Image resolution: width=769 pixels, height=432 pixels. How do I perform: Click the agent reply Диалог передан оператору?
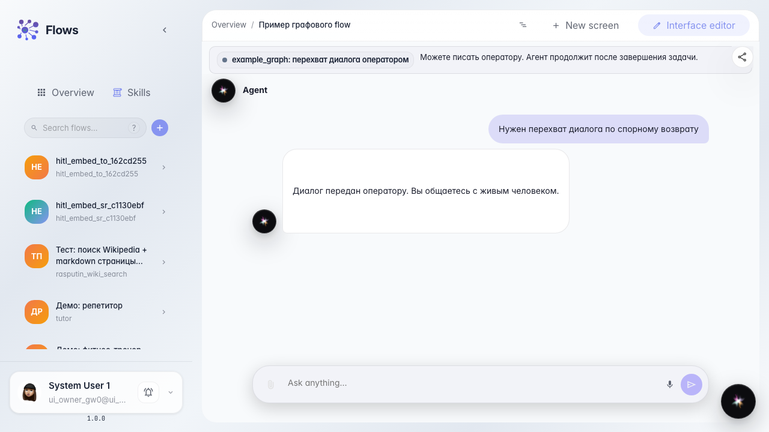pyautogui.click(x=426, y=191)
